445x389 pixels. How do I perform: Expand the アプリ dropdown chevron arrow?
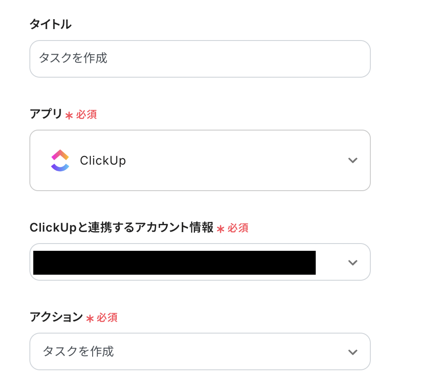[352, 160]
